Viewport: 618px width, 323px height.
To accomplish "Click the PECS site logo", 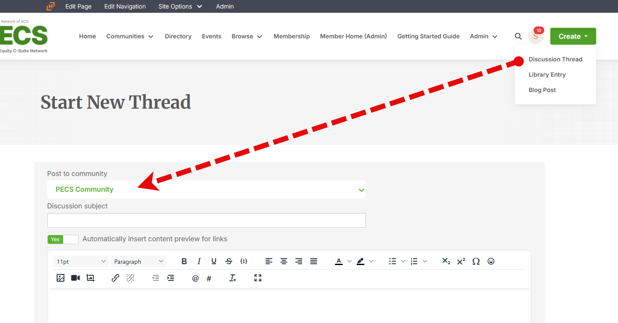I will [x=24, y=36].
